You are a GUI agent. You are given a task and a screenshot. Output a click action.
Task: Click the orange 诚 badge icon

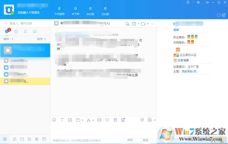pos(178,49)
